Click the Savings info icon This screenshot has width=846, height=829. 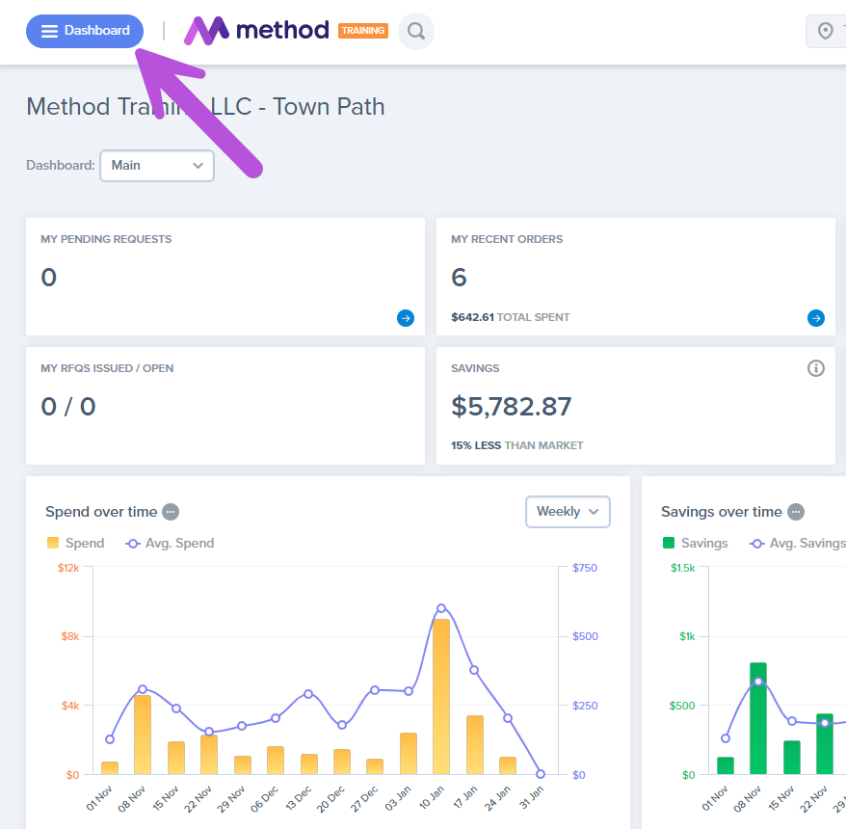[816, 368]
